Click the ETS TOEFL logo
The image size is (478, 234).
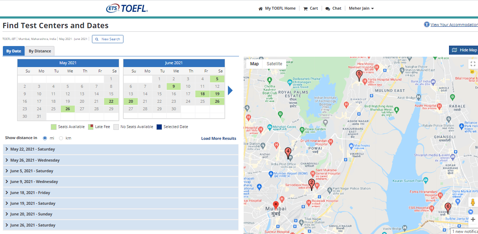pos(127,9)
